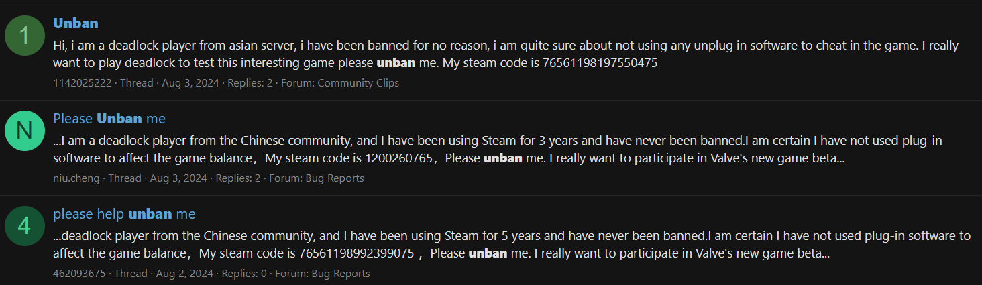Click the snippet mentioning the Asian server
982x285 pixels.
506,54
